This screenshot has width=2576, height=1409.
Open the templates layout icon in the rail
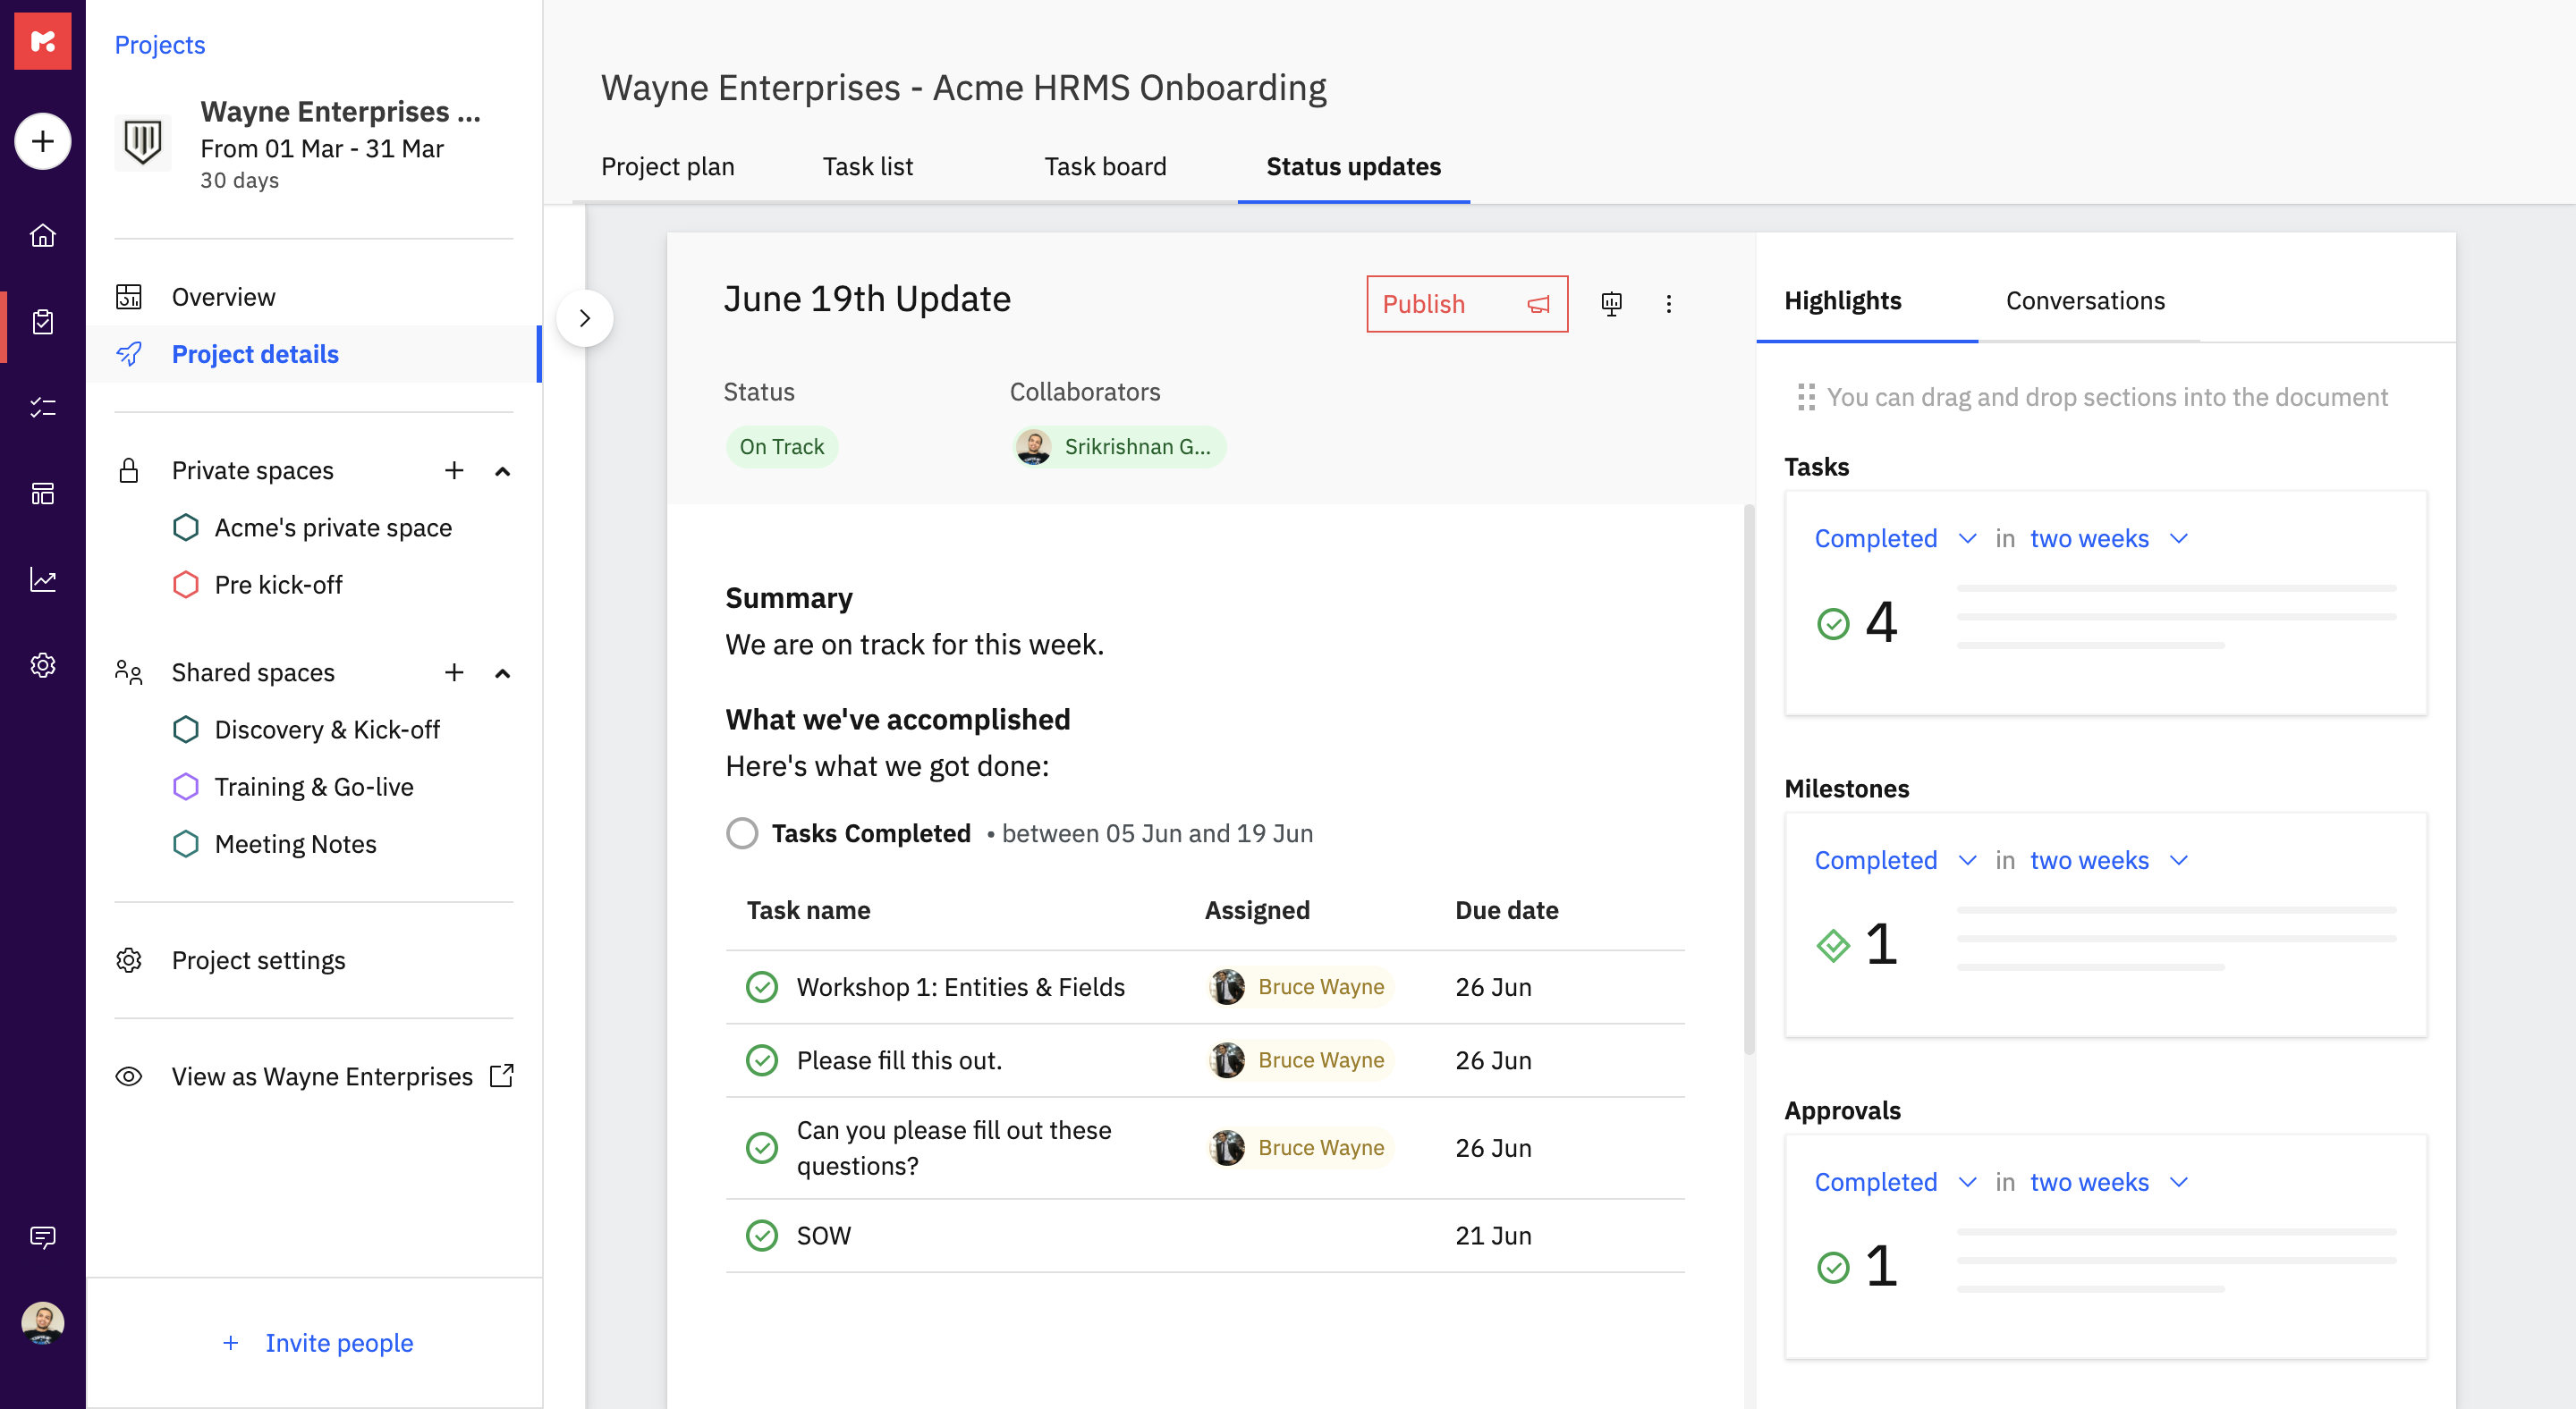43,494
